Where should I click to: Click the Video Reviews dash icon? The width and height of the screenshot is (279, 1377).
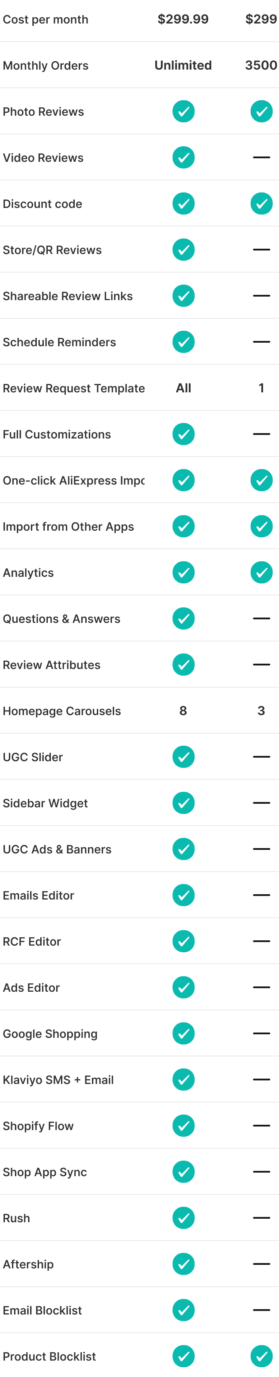click(261, 158)
